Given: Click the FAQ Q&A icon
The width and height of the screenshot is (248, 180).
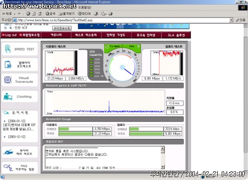Looking at the screenshot, I should click(8, 168).
